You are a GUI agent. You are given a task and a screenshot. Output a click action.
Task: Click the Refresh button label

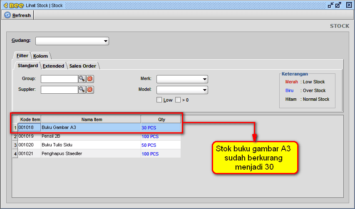[x=22, y=15]
